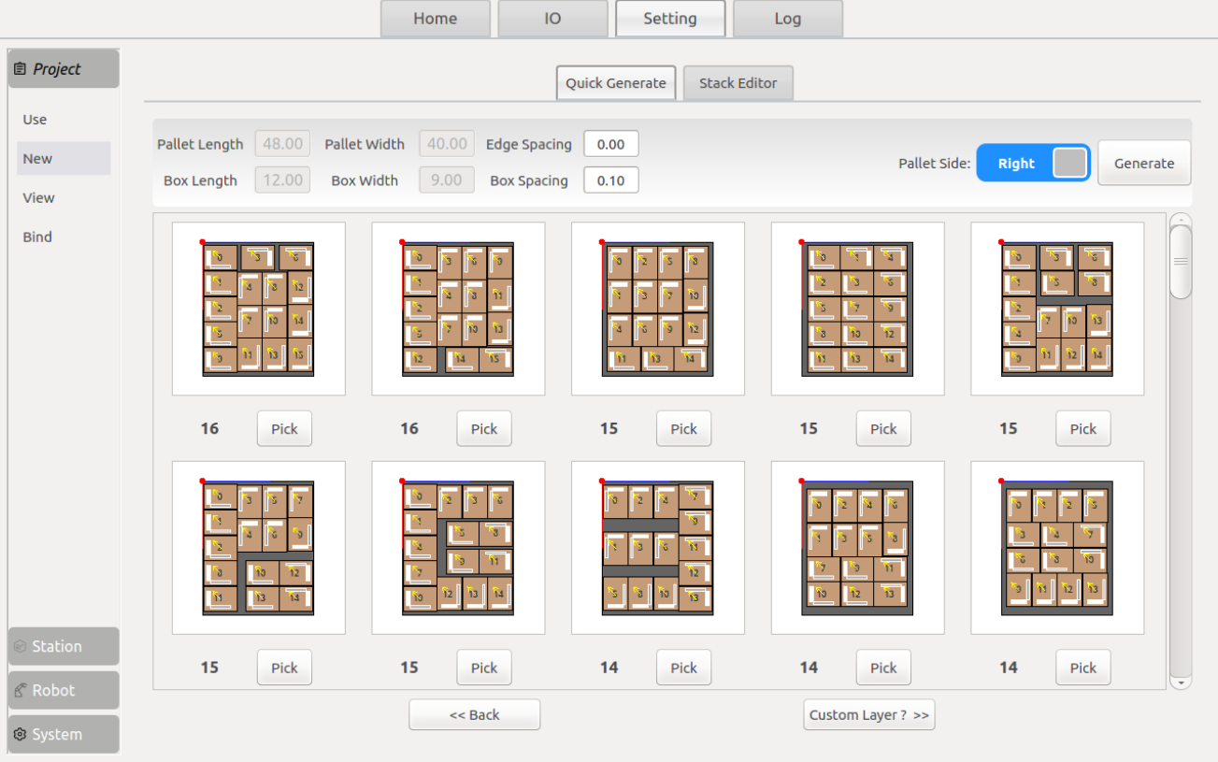1218x762 pixels.
Task: Go back with the << Back button
Action: [x=475, y=715]
